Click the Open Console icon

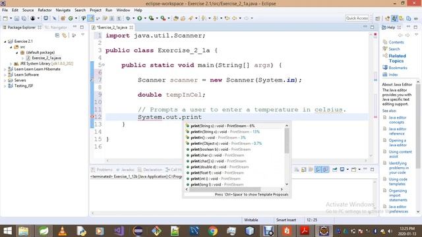click(353, 170)
